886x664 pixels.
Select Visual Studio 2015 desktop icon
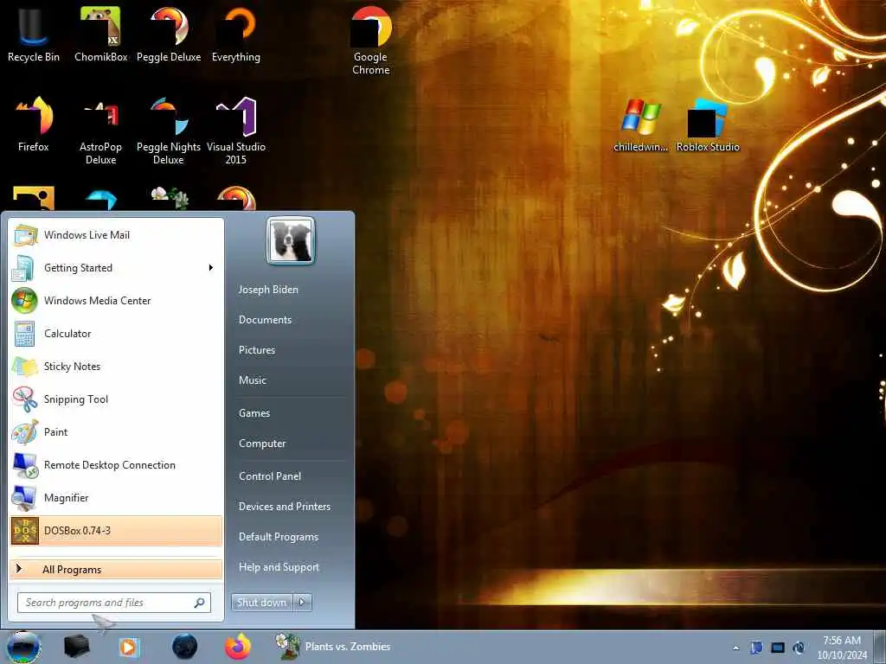pos(236,131)
